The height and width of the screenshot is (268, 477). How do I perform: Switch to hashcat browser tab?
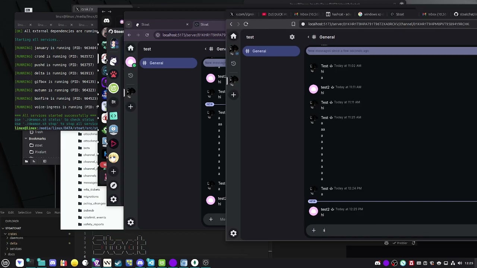339,14
